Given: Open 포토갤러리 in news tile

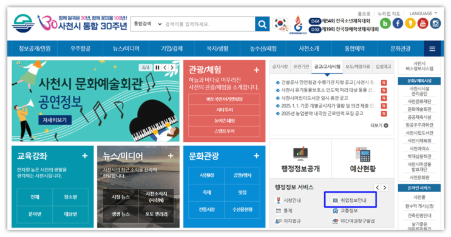Looking at the screenshot, I should 156,215.
